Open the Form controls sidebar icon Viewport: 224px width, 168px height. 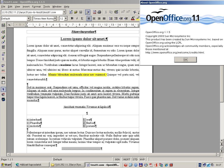click(x=3, y=47)
